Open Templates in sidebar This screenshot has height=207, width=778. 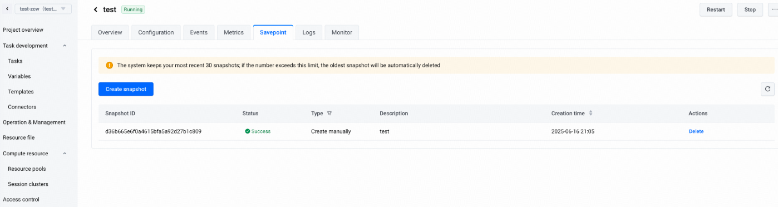[21, 92]
